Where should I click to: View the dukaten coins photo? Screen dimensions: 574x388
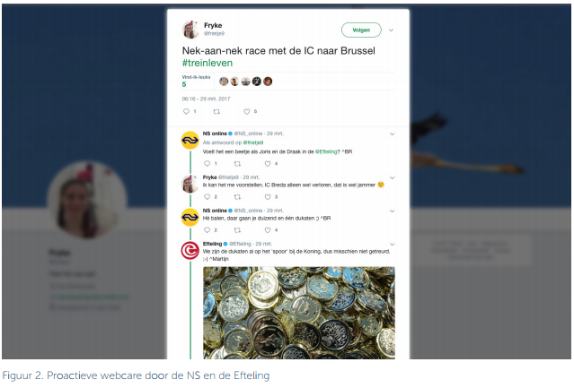click(299, 313)
